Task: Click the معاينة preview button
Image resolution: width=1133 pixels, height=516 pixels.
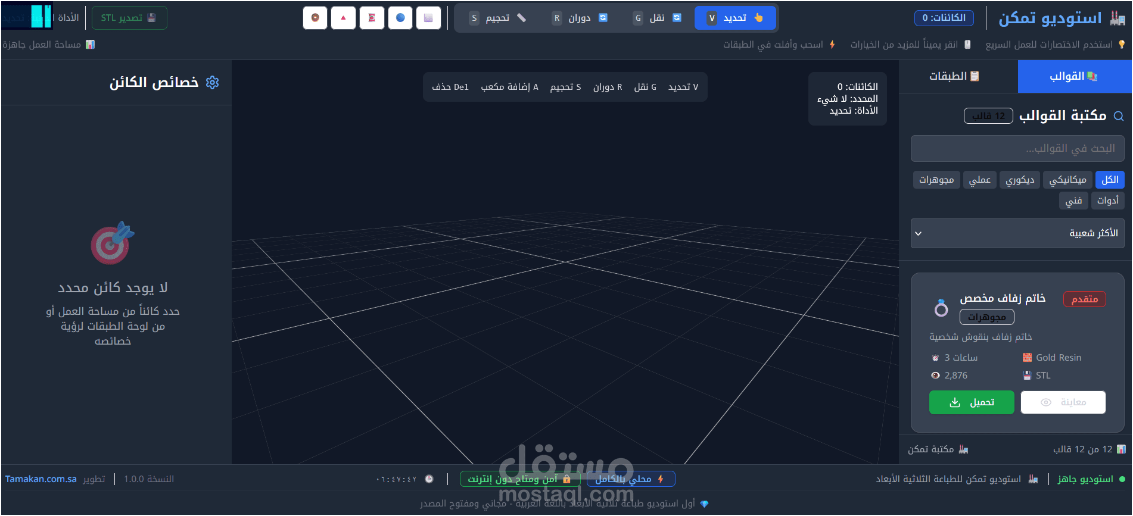Action: pyautogui.click(x=1063, y=402)
